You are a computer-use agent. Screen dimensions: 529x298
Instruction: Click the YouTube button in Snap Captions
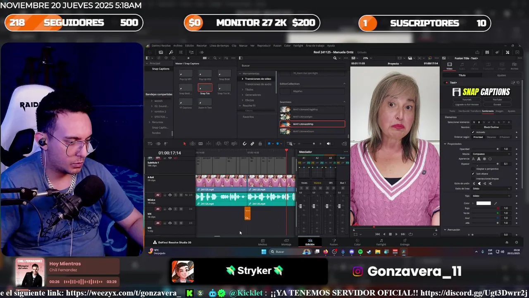(497, 100)
